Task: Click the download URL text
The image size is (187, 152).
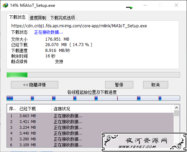Action: [x=79, y=26]
